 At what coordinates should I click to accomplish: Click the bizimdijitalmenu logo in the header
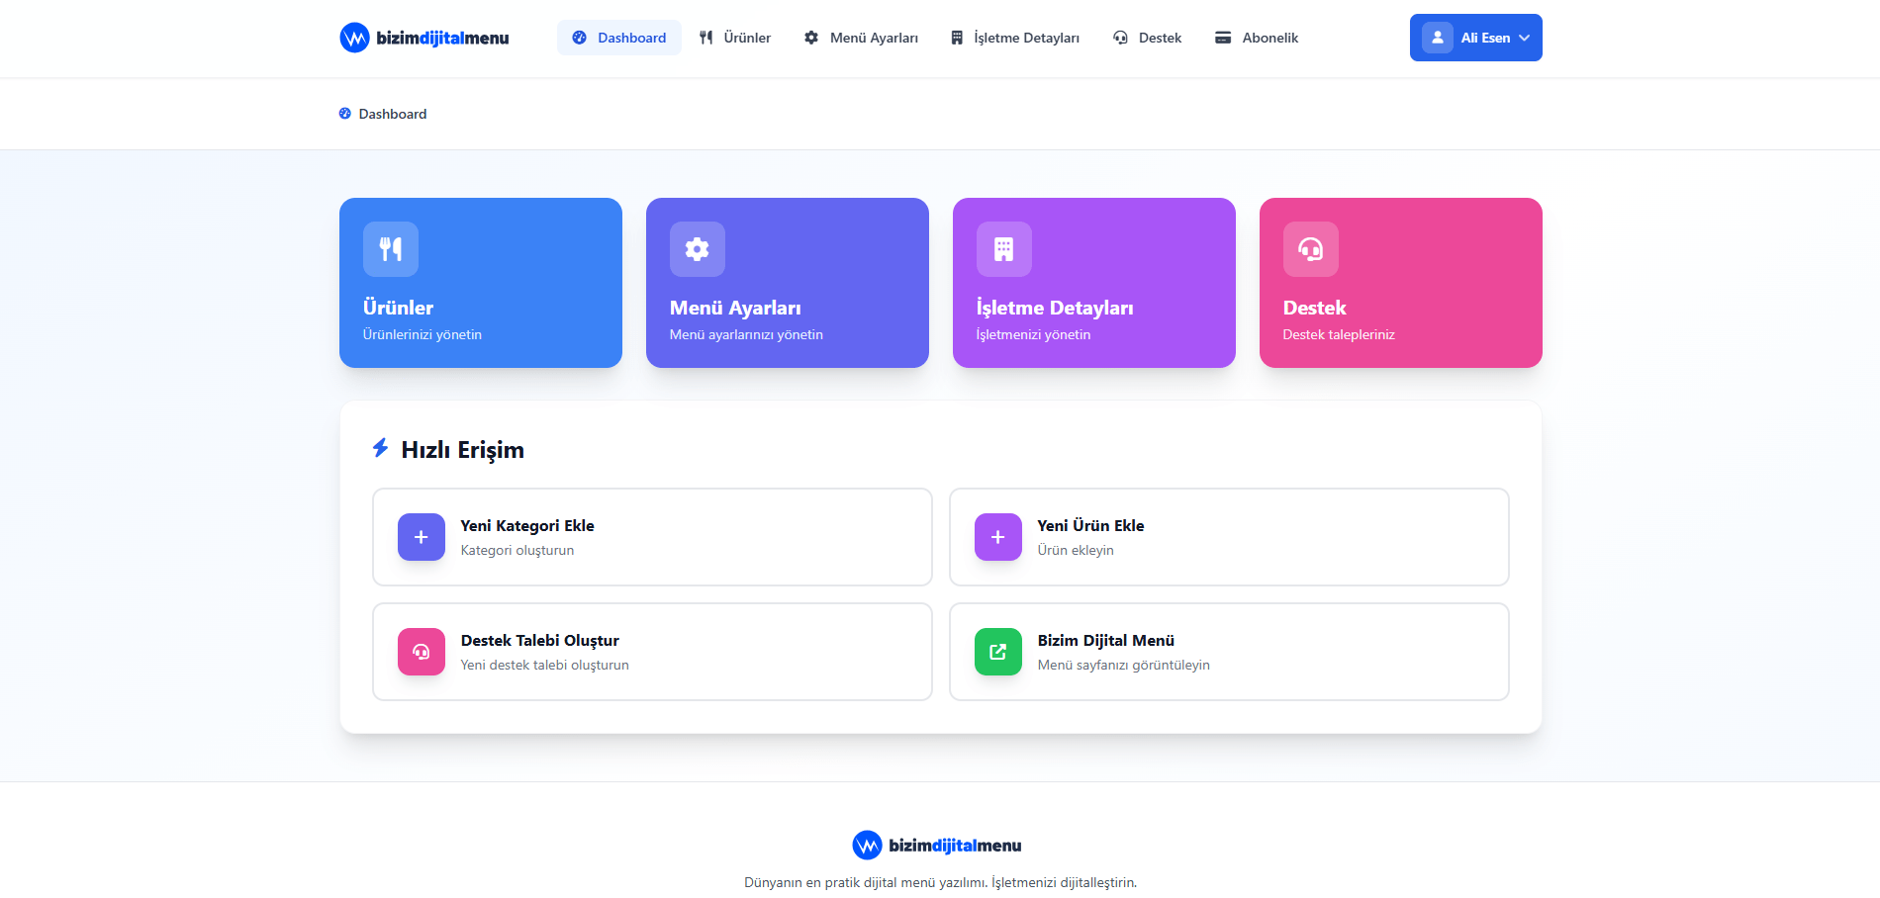(x=424, y=38)
